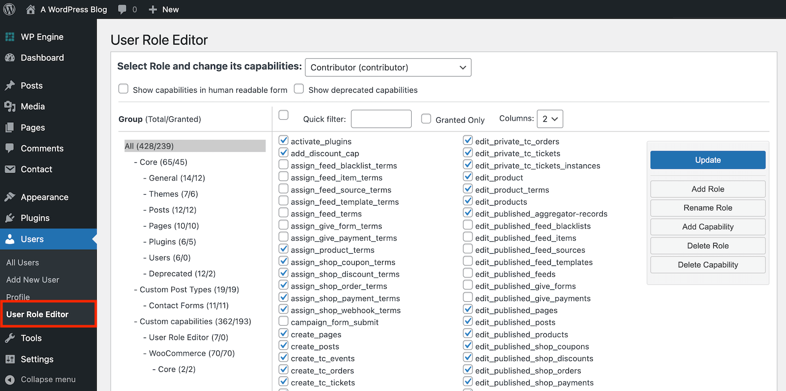This screenshot has width=786, height=391.
Task: Click the Tools wrench icon
Action: pyautogui.click(x=10, y=338)
